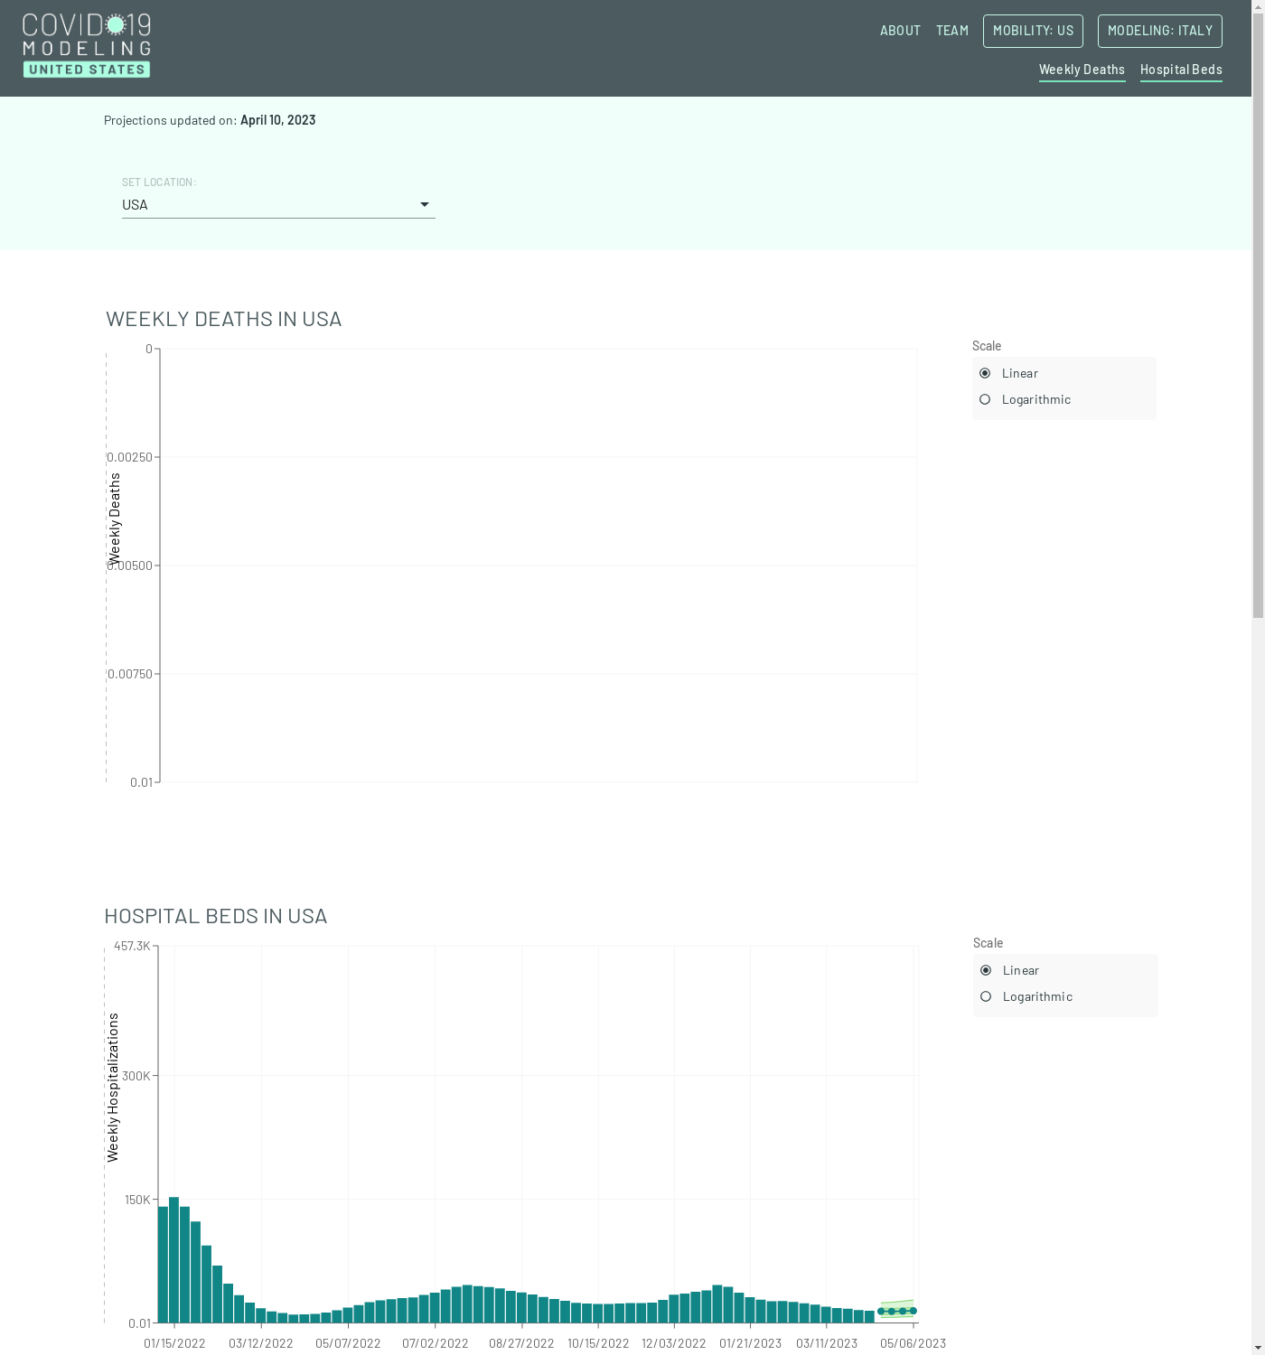Select Logarithmic scale for Hospital Beds
1265x1355 pixels.
[x=986, y=996]
